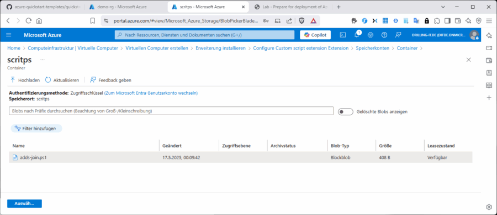Open reading list in sidebar

(x=489, y=85)
